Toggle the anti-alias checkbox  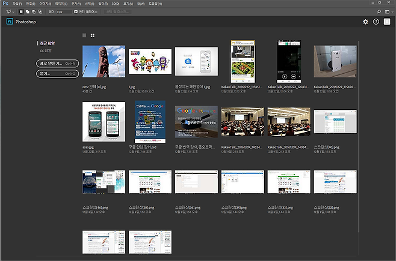point(75,11)
